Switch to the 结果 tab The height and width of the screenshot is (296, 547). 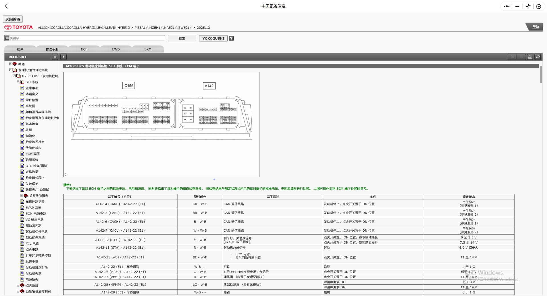[x=20, y=49]
